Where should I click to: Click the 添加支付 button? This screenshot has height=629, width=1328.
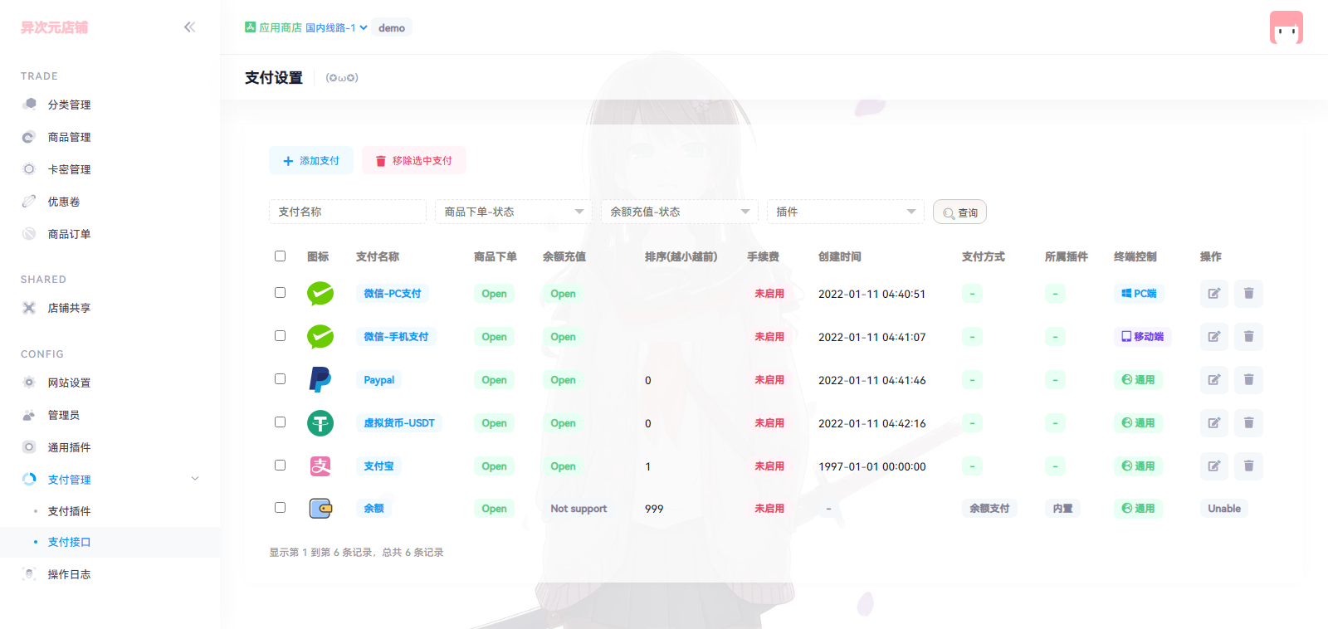(x=311, y=160)
